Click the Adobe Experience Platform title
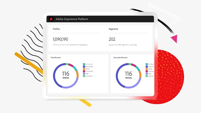 pyautogui.click(x=72, y=19)
